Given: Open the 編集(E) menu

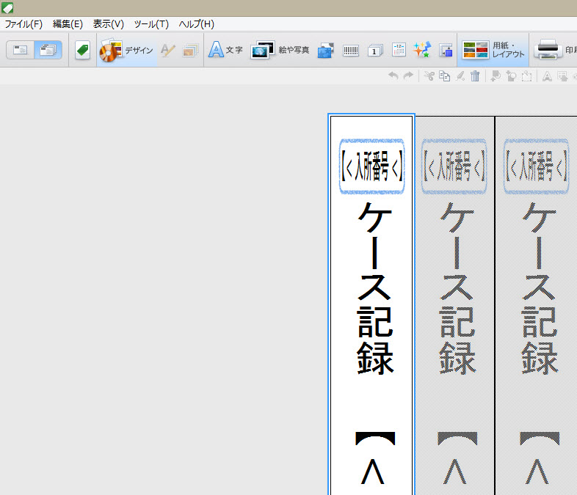Looking at the screenshot, I should tap(68, 24).
